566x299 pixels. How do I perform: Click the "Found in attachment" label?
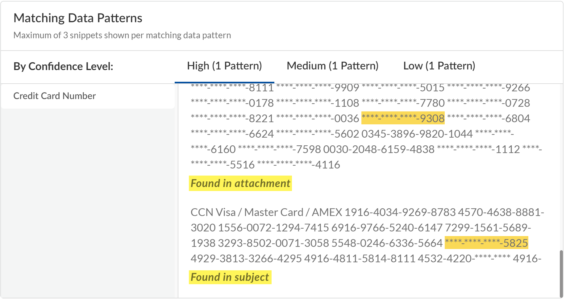(x=240, y=183)
